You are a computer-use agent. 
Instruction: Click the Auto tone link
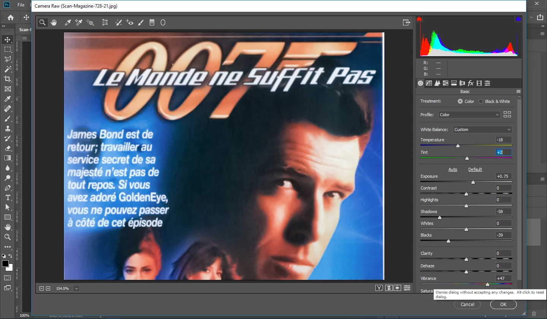coord(453,169)
